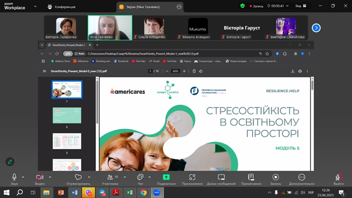Screen dimensions: 352x198
Task: Open the Booking.com bookmark
Action: point(101,61)
